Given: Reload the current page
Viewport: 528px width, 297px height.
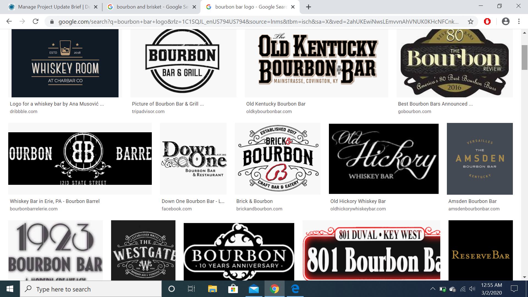Looking at the screenshot, I should click(35, 21).
